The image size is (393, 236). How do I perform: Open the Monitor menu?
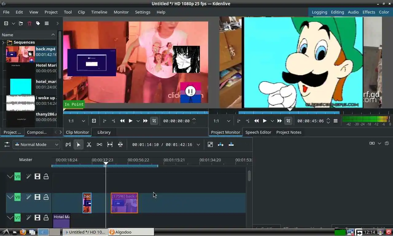tap(121, 12)
